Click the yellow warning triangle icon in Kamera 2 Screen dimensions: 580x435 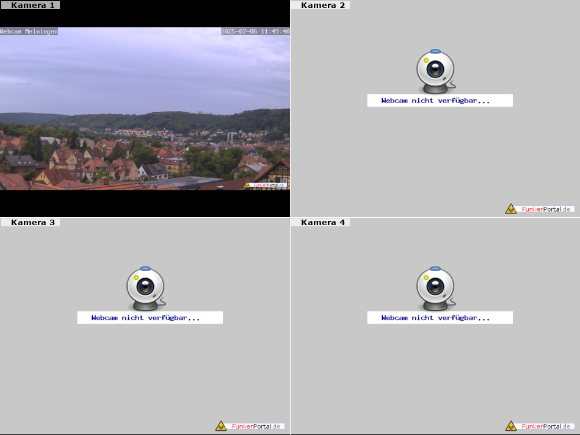pyautogui.click(x=511, y=209)
